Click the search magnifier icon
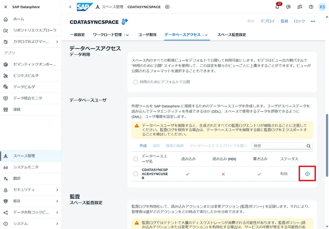The image size is (329, 229). pos(309,146)
